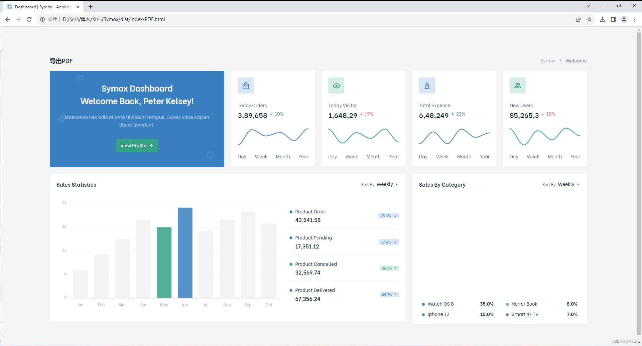Viewport: 642px width, 346px height.
Task: Open the tab search chevron in title bar
Action: point(588,6)
